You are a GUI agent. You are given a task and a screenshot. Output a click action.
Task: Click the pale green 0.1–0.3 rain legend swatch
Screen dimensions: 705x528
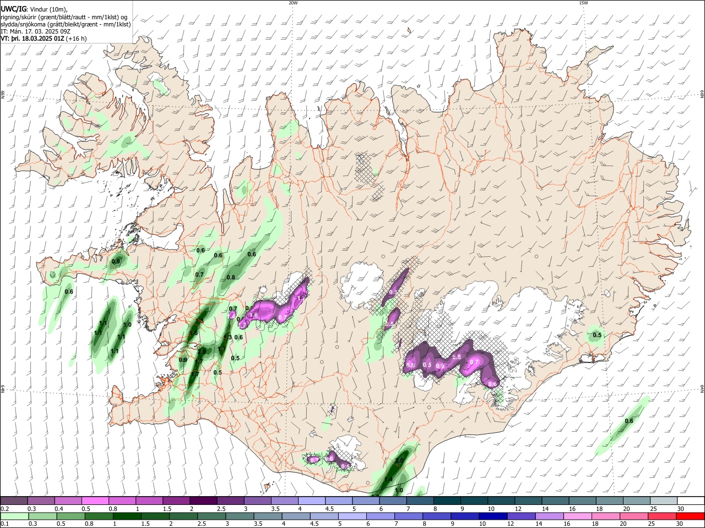click(14, 516)
